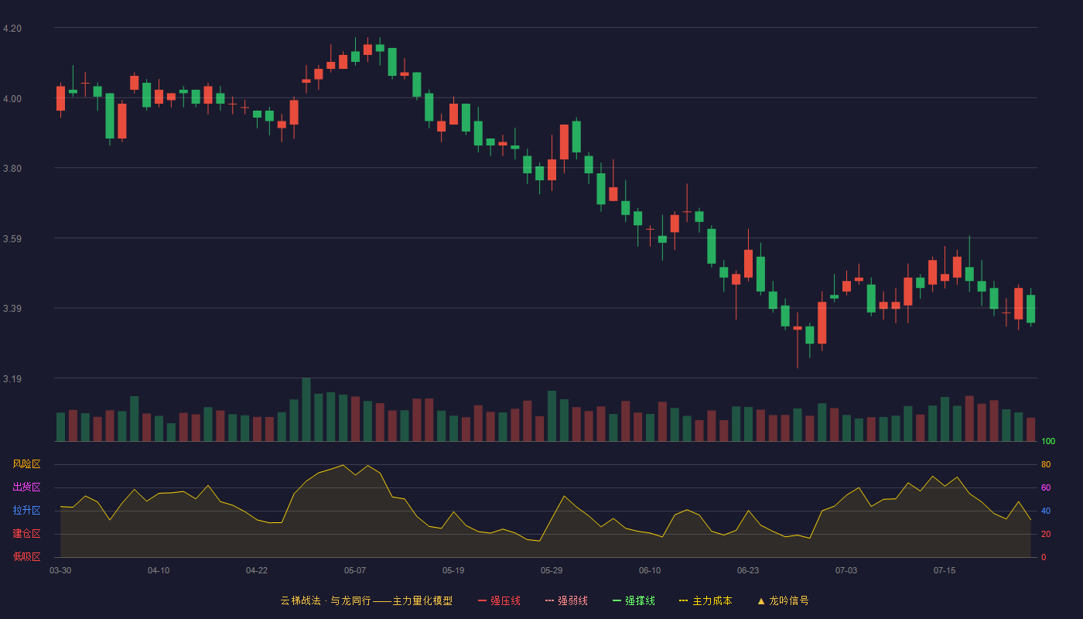Screen dimensions: 1083x619
Task: Click the 云梯战法 与龙同行 title text
Action: 366,600
